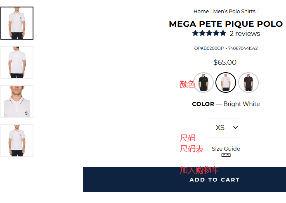Click the Color — Bright White label

226,104
